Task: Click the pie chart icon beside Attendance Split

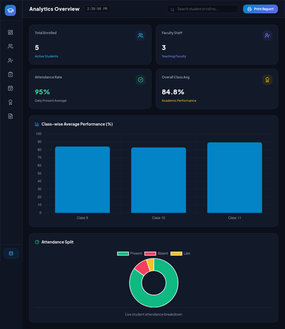Action: (37, 242)
